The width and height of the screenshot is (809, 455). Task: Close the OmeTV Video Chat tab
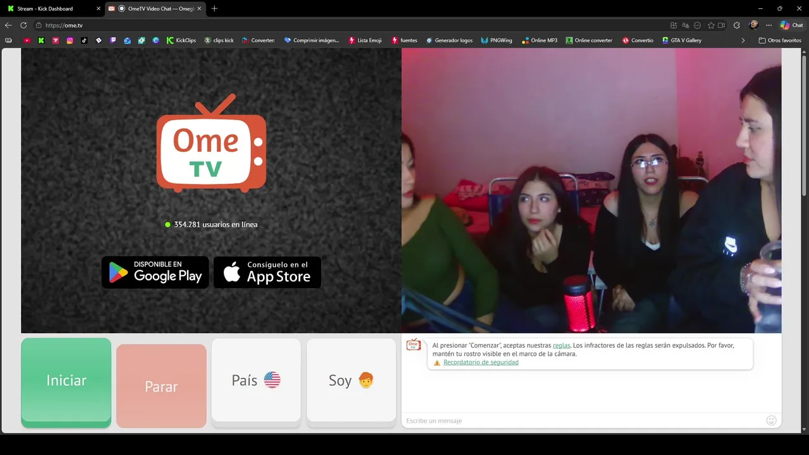pos(199,9)
